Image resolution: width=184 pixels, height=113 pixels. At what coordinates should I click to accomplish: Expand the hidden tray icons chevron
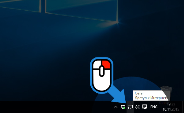pos(116,107)
